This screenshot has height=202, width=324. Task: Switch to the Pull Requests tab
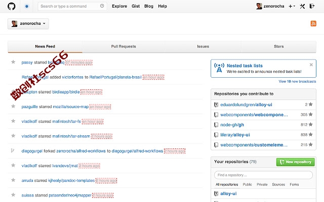pos(124,46)
